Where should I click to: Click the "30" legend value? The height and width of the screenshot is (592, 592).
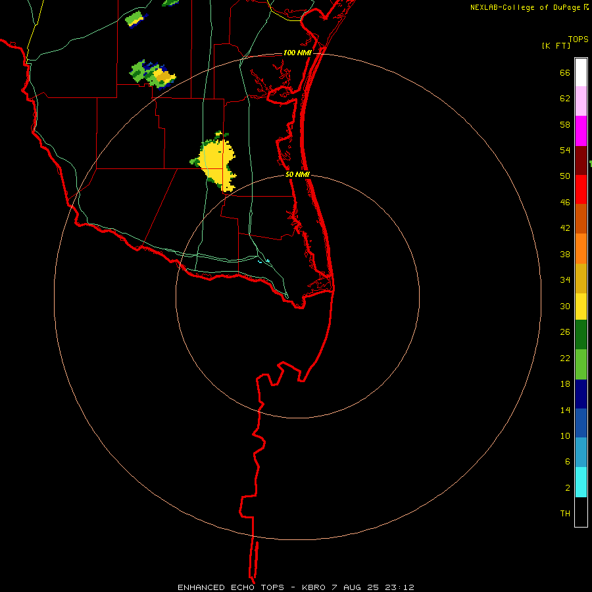565,306
